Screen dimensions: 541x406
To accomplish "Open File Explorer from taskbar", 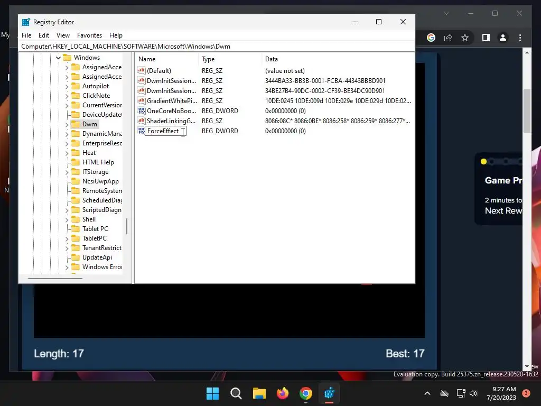I will click(x=259, y=393).
